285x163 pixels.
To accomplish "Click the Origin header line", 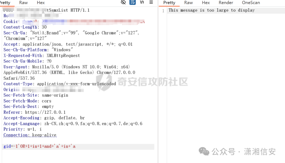I will [44, 90].
